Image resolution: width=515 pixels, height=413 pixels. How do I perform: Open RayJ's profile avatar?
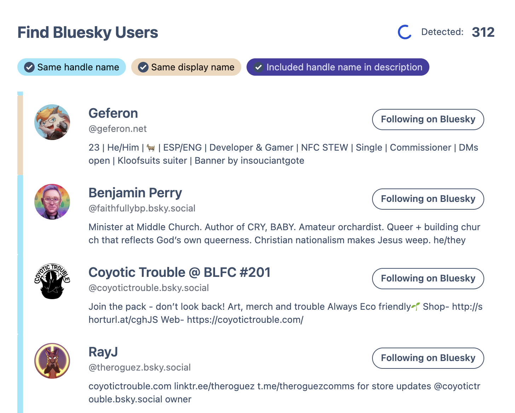click(52, 361)
